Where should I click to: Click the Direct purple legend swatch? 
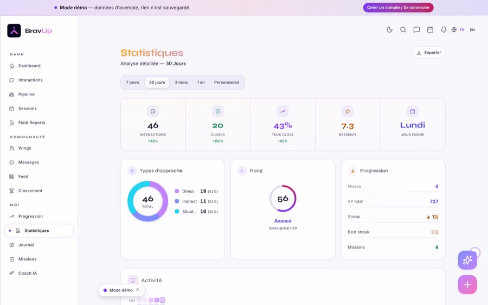pos(177,191)
